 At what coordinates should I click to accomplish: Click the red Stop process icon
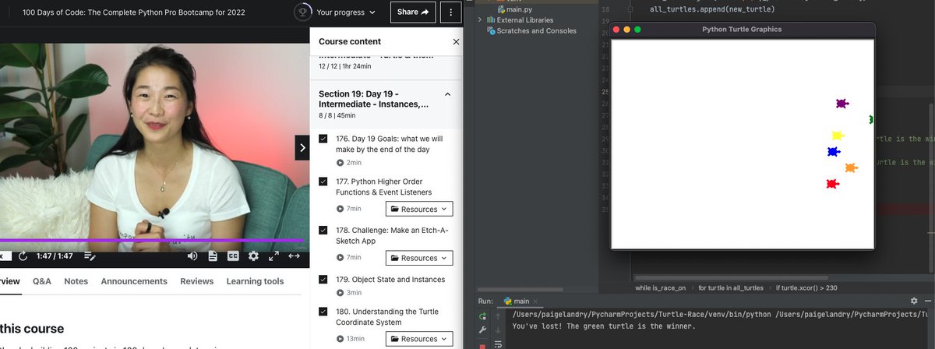point(482,345)
